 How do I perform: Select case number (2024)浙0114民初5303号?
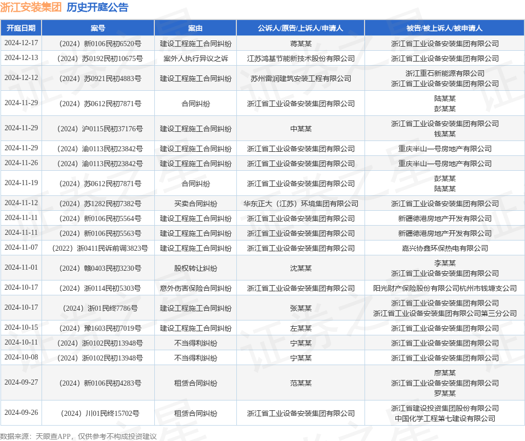pyautogui.click(x=100, y=288)
